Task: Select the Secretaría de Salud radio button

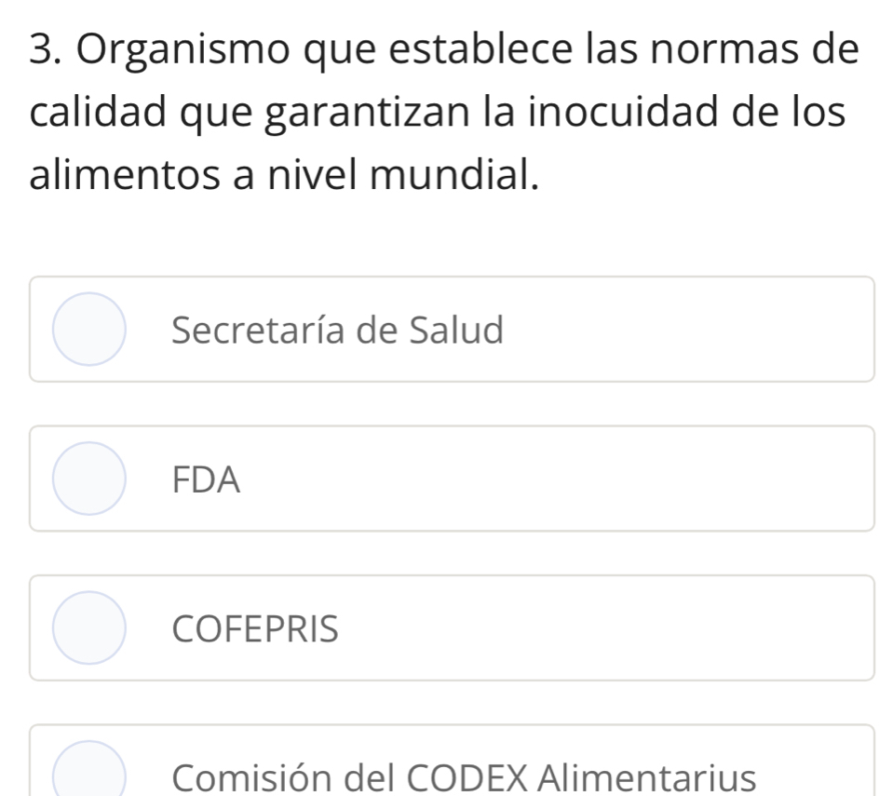Action: (x=88, y=329)
